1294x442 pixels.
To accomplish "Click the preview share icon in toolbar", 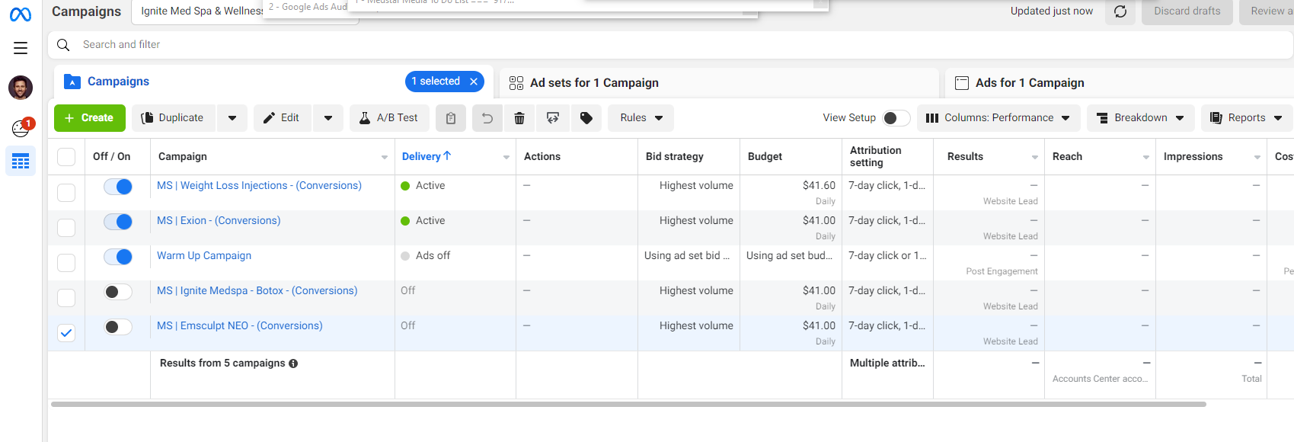I will click(x=553, y=118).
